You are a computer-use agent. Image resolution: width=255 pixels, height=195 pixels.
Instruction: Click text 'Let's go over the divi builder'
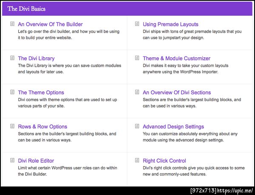44,31
